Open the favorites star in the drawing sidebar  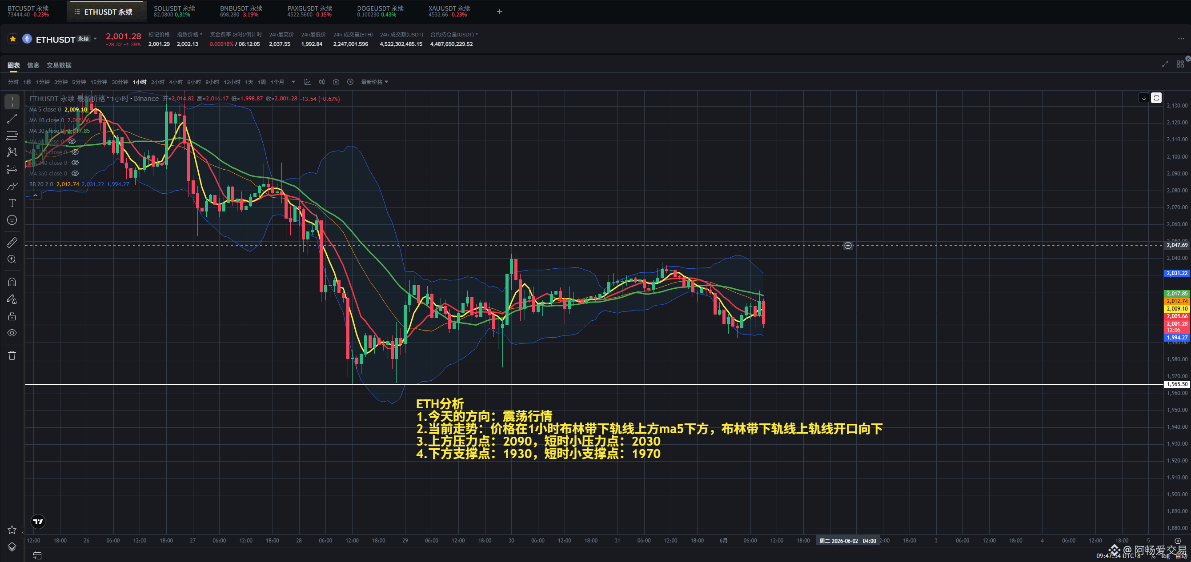tap(12, 530)
